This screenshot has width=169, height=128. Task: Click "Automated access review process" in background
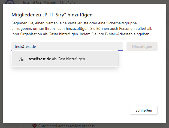click(x=66, y=126)
